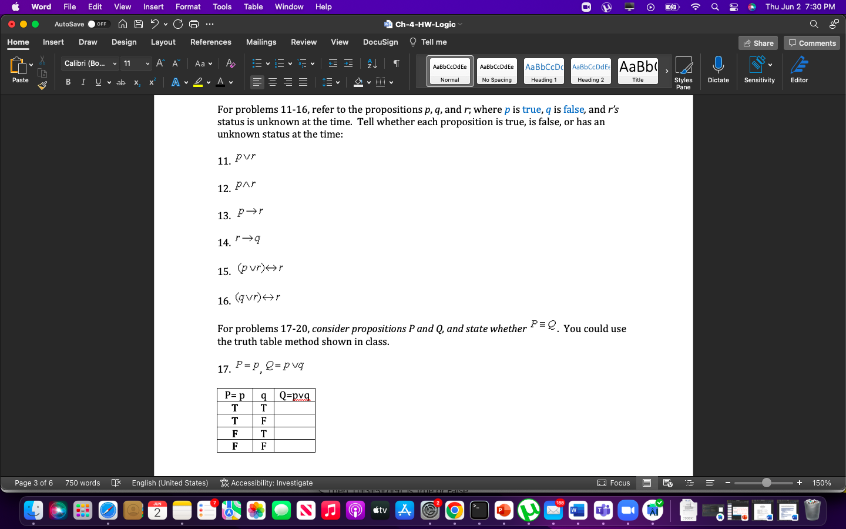Select the Format Painter tool
Viewport: 846px width, 529px height.
tap(42, 86)
